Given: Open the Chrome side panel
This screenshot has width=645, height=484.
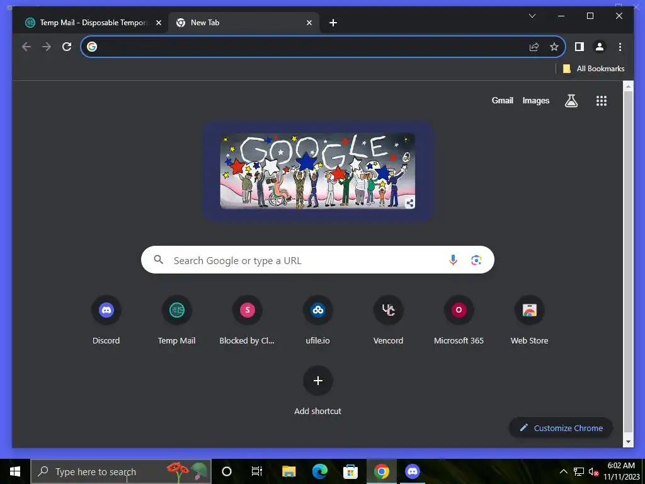Looking at the screenshot, I should point(579,47).
